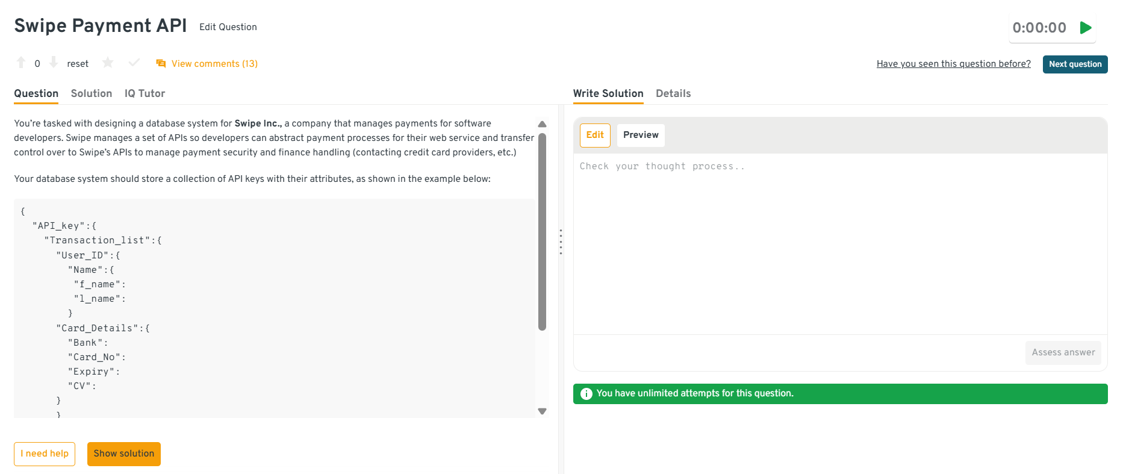Toggle the completed checkmark icon
Viewport: 1126px width, 474px height.
click(134, 63)
